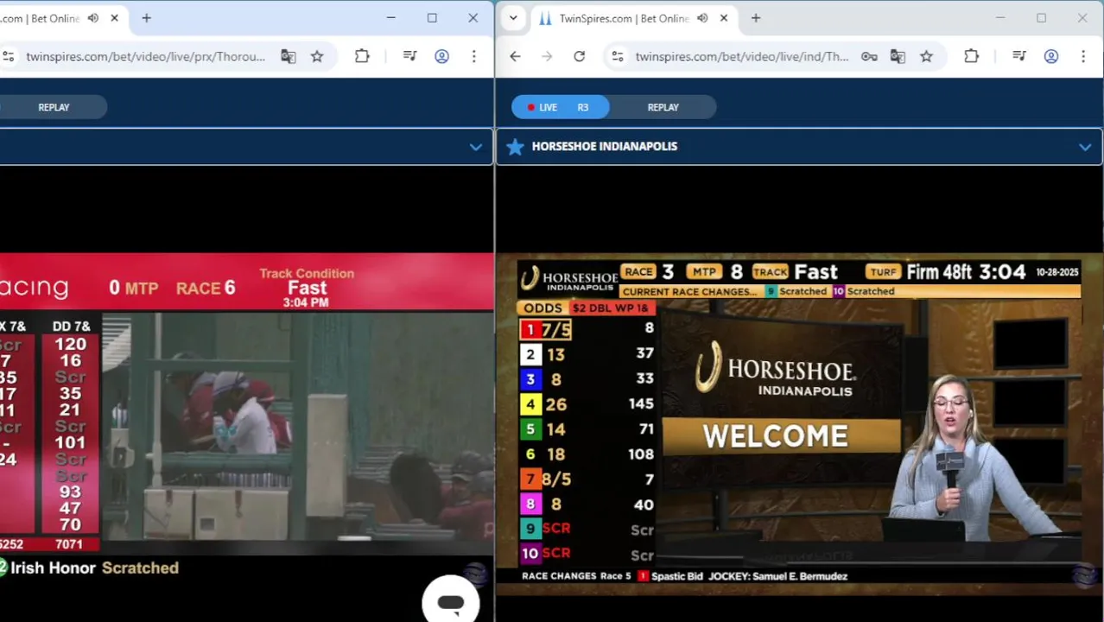The width and height of the screenshot is (1104, 622).
Task: Mute the tab audio in the right window
Action: [702, 18]
